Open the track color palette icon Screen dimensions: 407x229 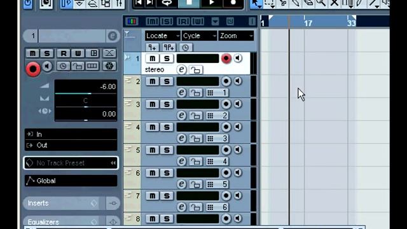pos(132,21)
